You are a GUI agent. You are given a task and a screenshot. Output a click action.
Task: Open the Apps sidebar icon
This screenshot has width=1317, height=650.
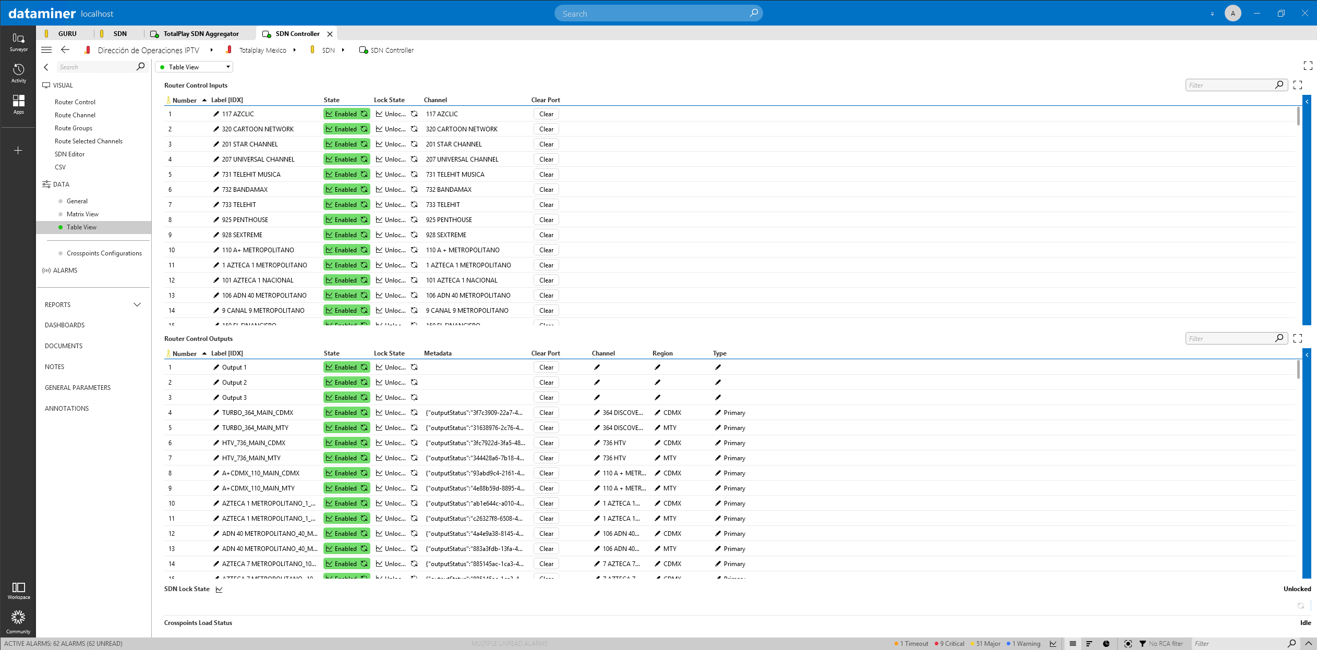[18, 104]
